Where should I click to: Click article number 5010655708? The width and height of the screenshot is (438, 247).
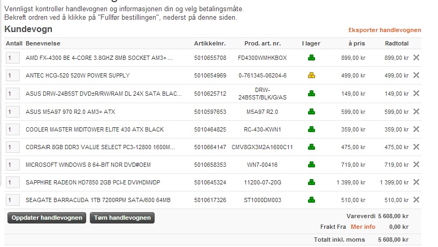[x=210, y=58]
